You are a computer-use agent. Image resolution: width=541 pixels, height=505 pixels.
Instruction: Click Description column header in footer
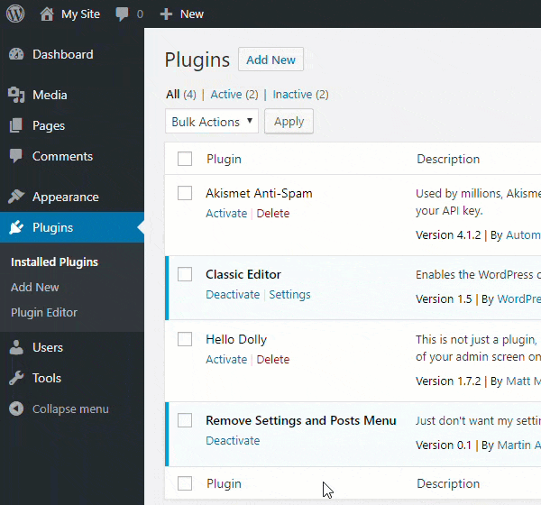(448, 483)
